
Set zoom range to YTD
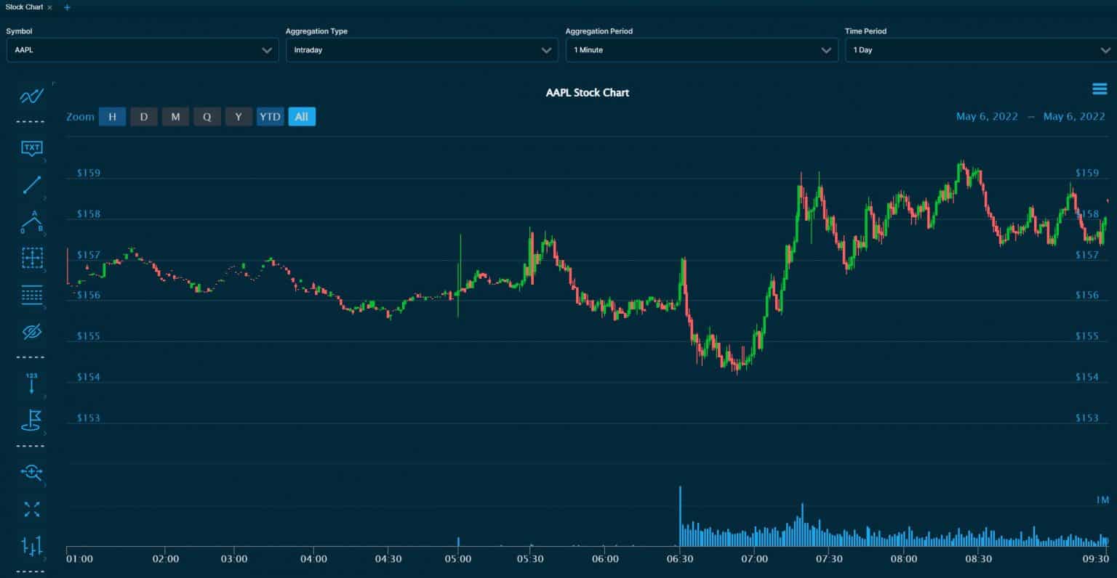pos(270,117)
